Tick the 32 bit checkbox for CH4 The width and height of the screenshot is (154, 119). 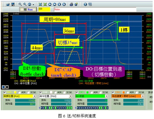[x=136, y=92]
